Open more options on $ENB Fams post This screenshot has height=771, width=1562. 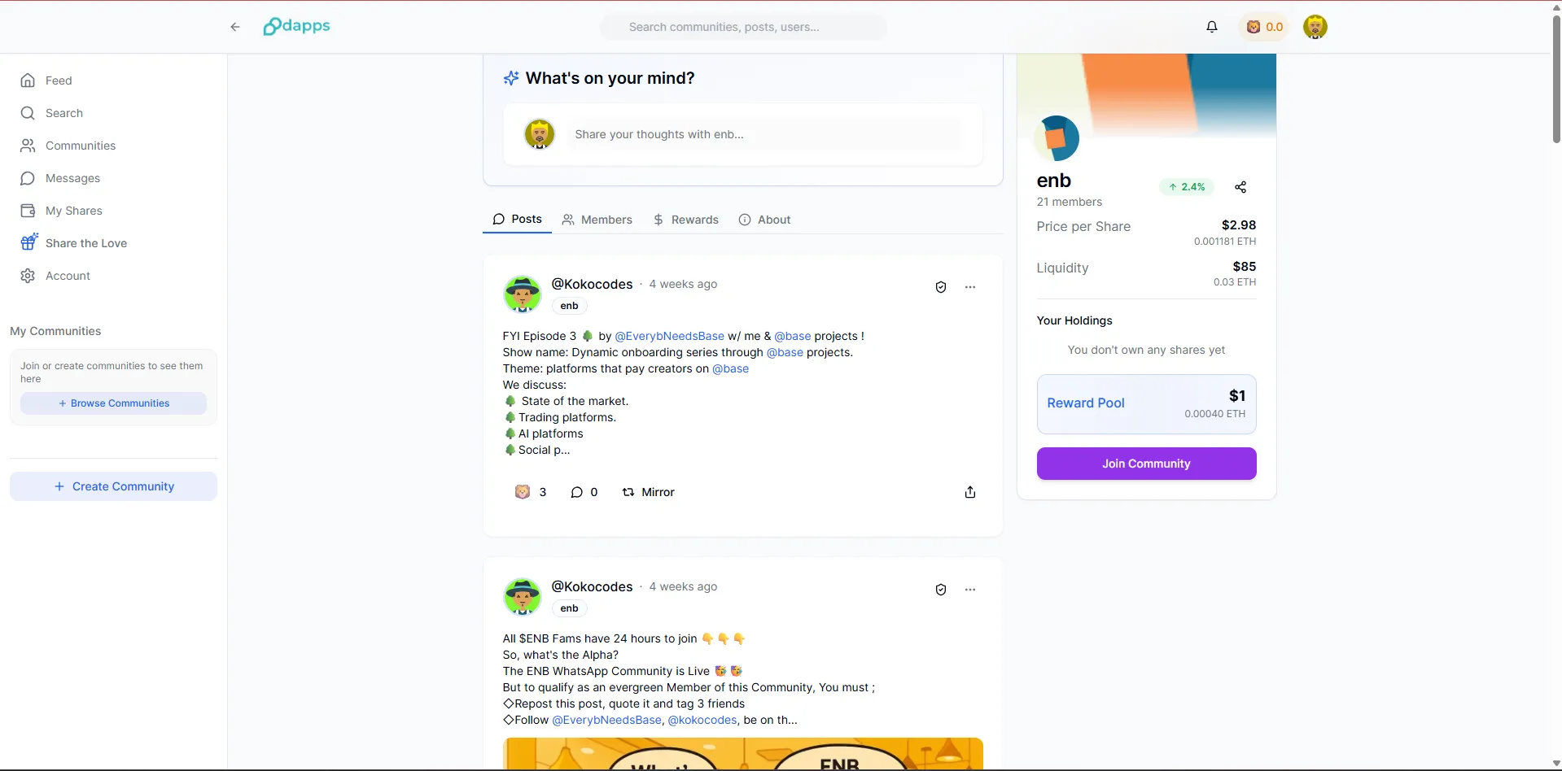[x=970, y=590]
